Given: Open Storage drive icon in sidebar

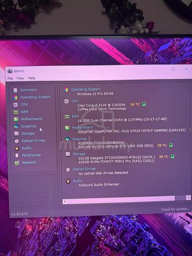Looking at the screenshot, I should click(17, 133).
